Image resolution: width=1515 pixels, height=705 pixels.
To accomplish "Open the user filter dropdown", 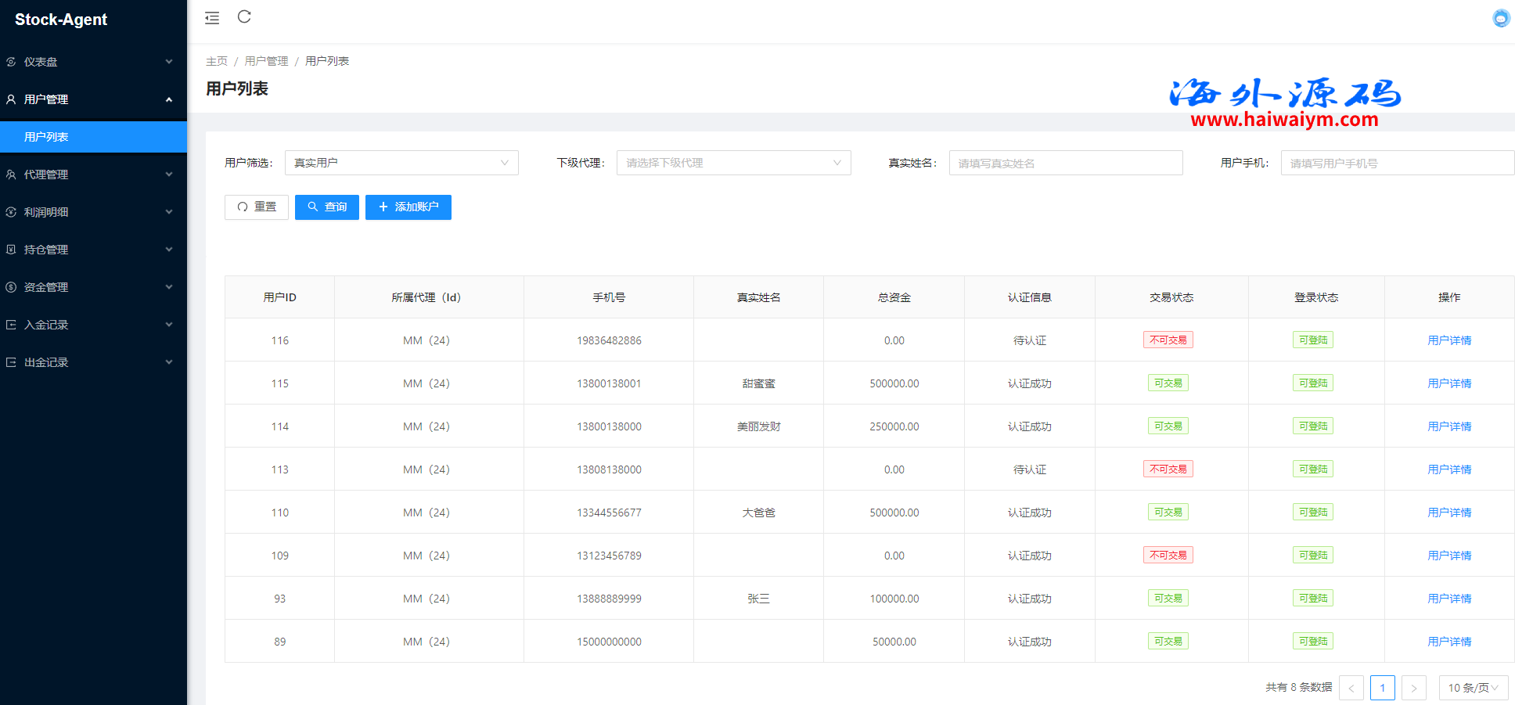I will point(401,163).
